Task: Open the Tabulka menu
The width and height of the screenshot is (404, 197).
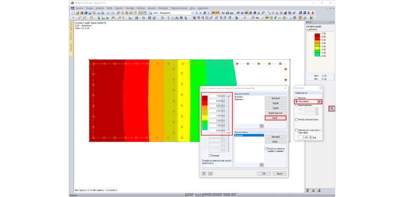Action: [151, 8]
